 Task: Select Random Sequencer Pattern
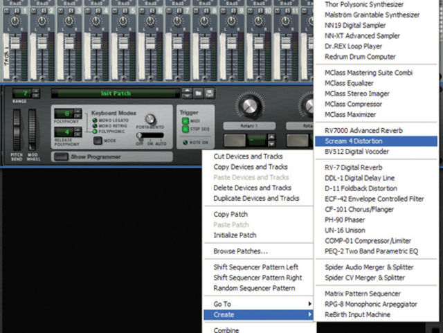(258, 288)
